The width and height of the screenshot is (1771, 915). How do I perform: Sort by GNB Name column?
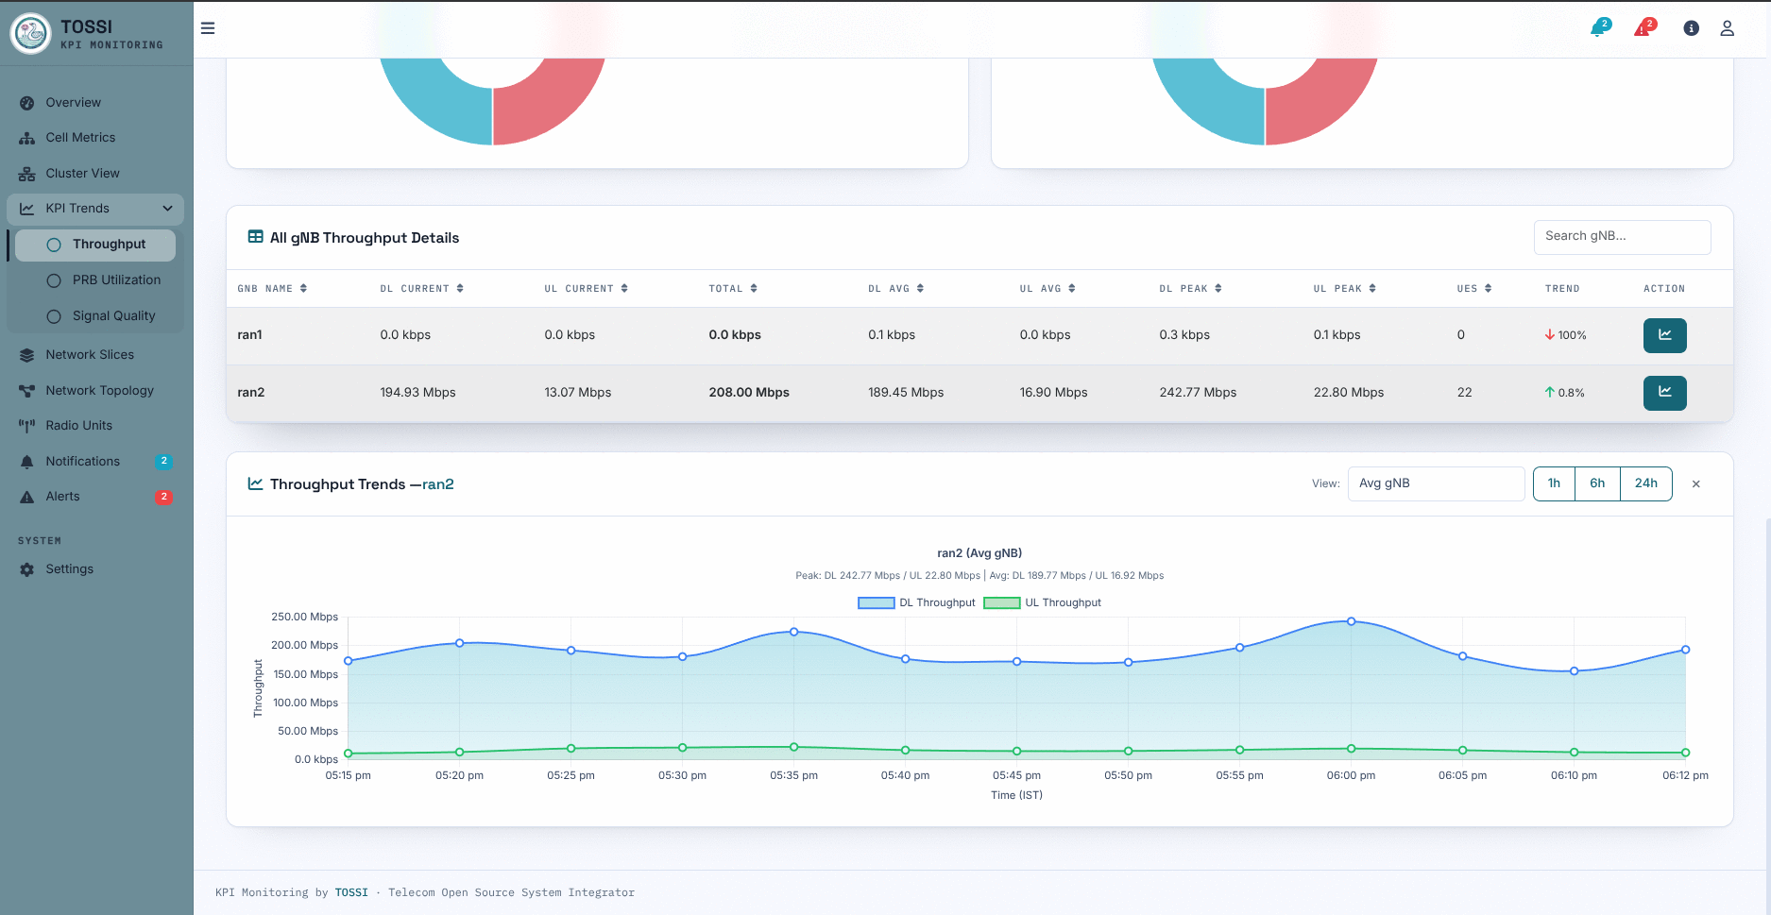(x=272, y=289)
